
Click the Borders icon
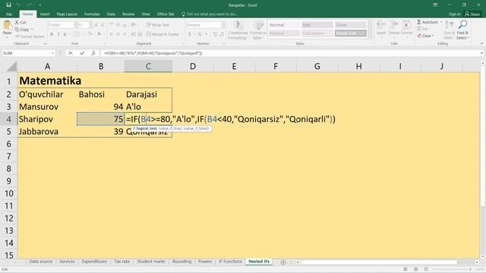pos(77,34)
